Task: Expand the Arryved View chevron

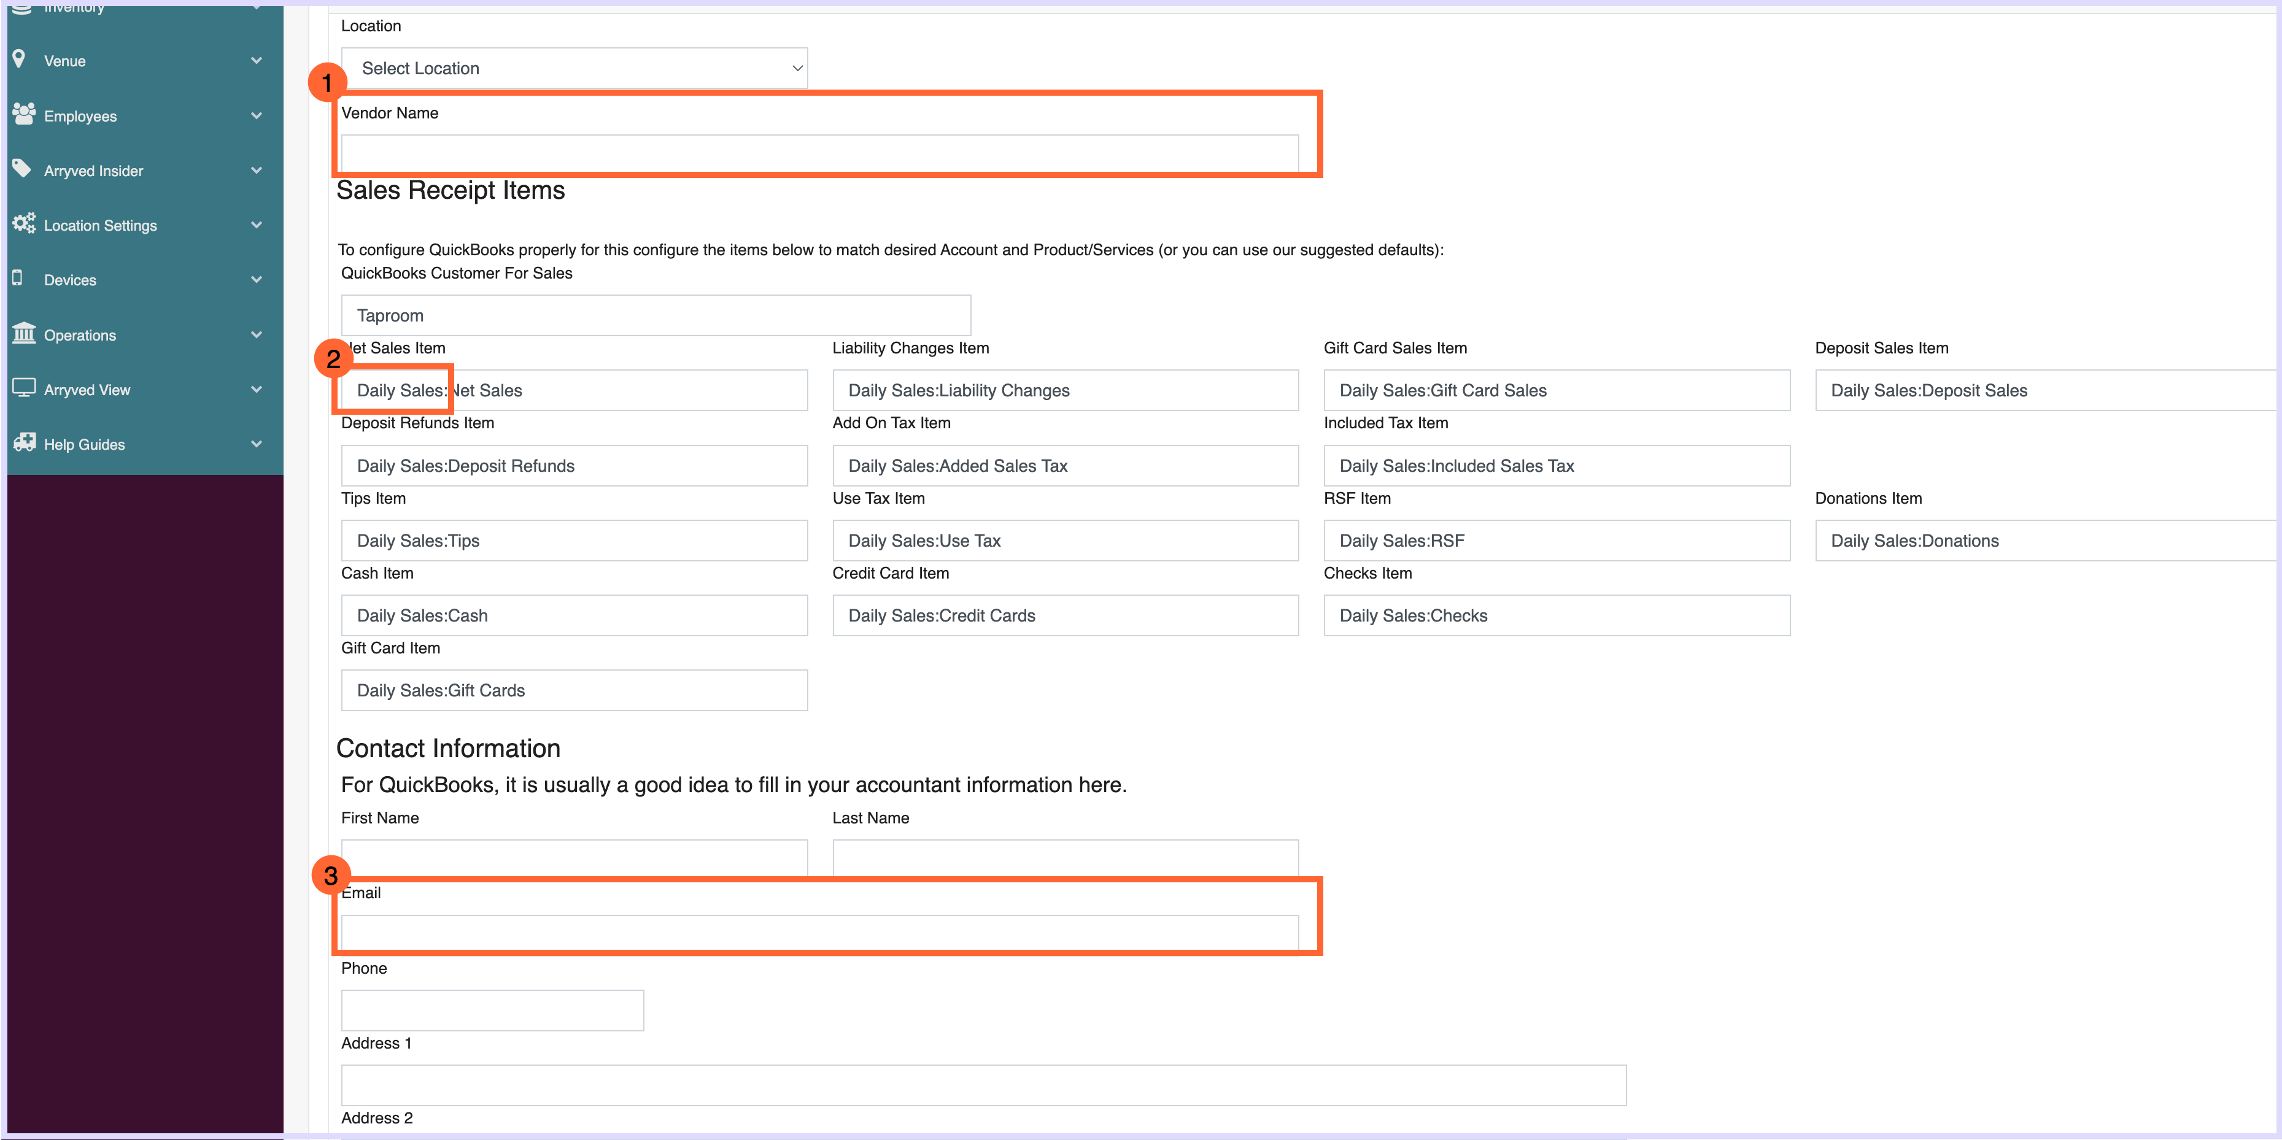Action: coord(256,390)
